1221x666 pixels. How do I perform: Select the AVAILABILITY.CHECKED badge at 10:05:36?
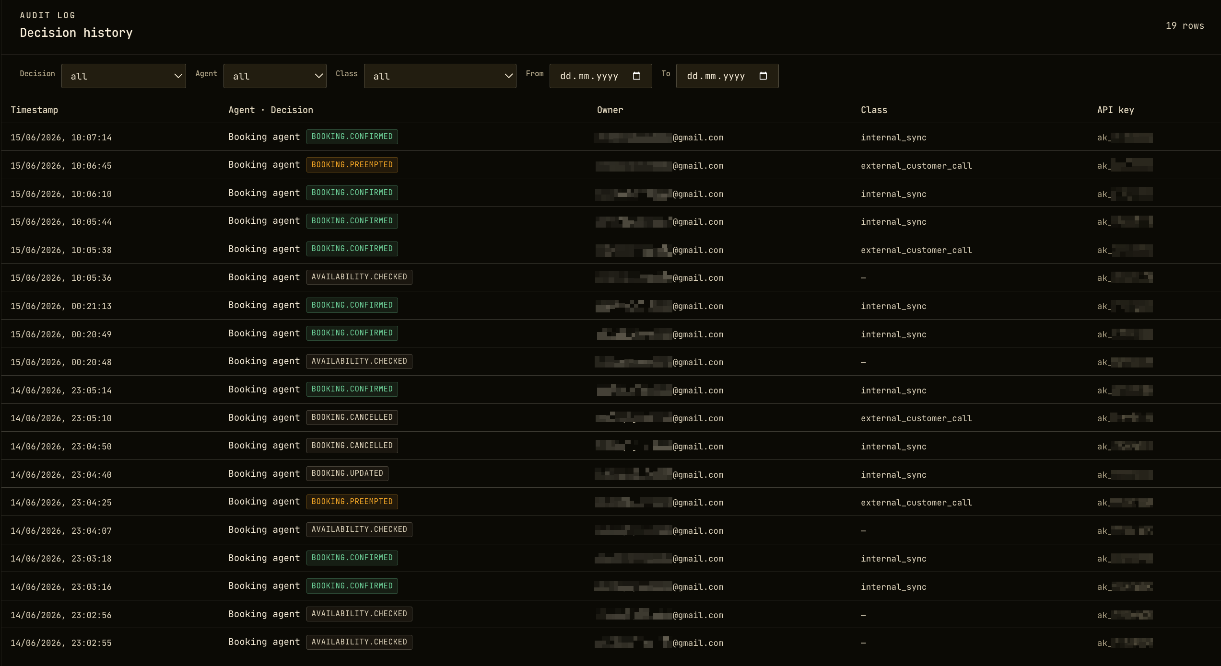(359, 277)
